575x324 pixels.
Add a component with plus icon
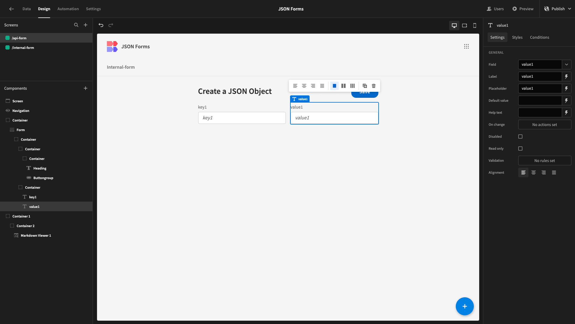pyautogui.click(x=86, y=88)
